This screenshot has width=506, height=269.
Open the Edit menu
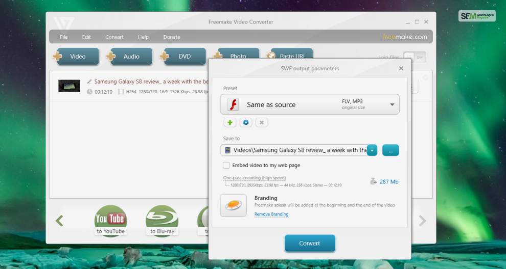[86, 37]
